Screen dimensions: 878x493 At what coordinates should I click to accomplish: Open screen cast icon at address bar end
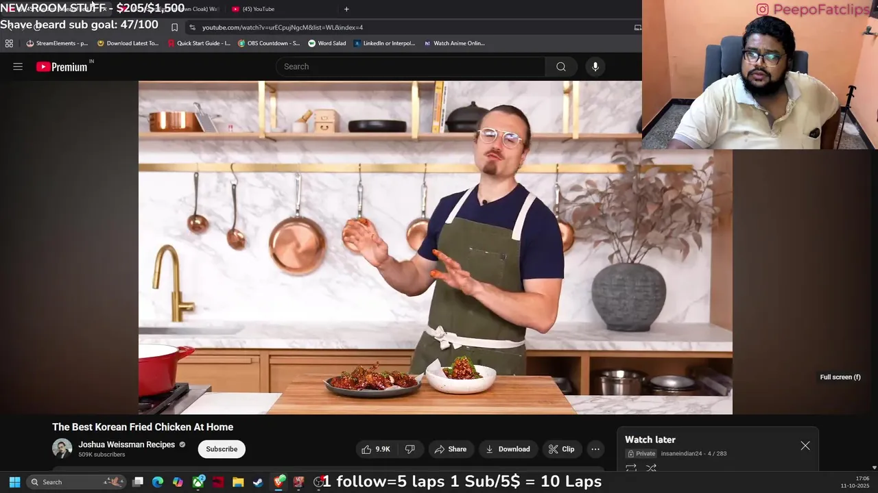(637, 27)
